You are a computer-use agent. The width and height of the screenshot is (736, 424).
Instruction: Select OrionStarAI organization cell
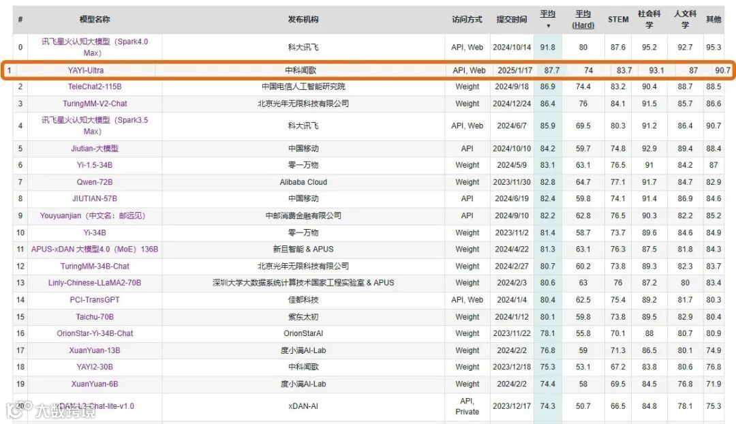(303, 333)
